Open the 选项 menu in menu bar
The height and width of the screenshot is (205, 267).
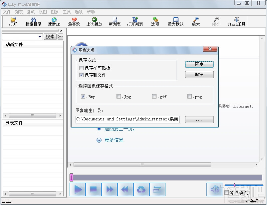pos(79,12)
